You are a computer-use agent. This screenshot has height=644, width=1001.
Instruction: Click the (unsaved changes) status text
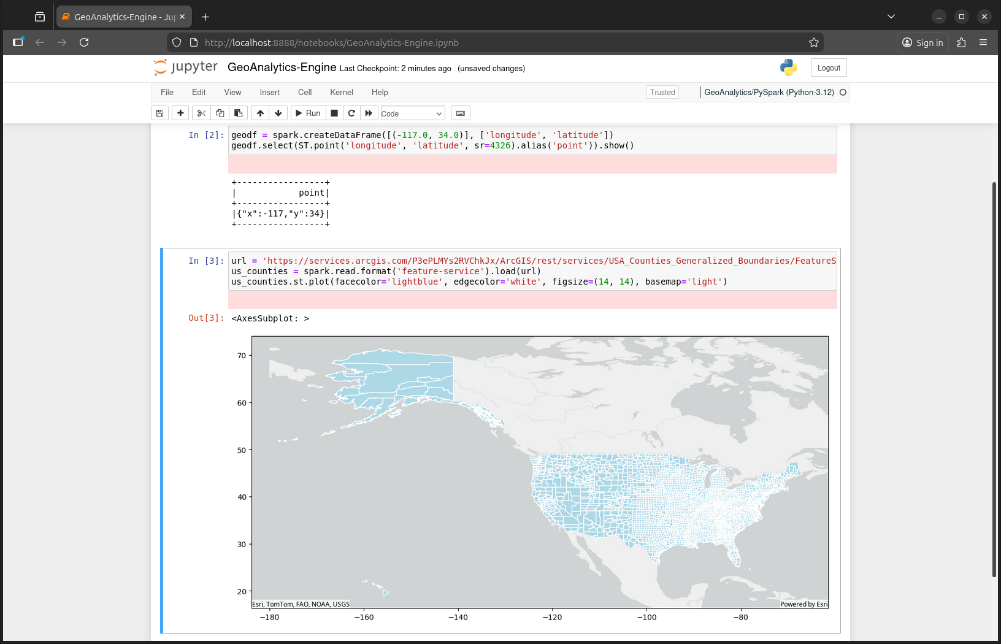[491, 69]
